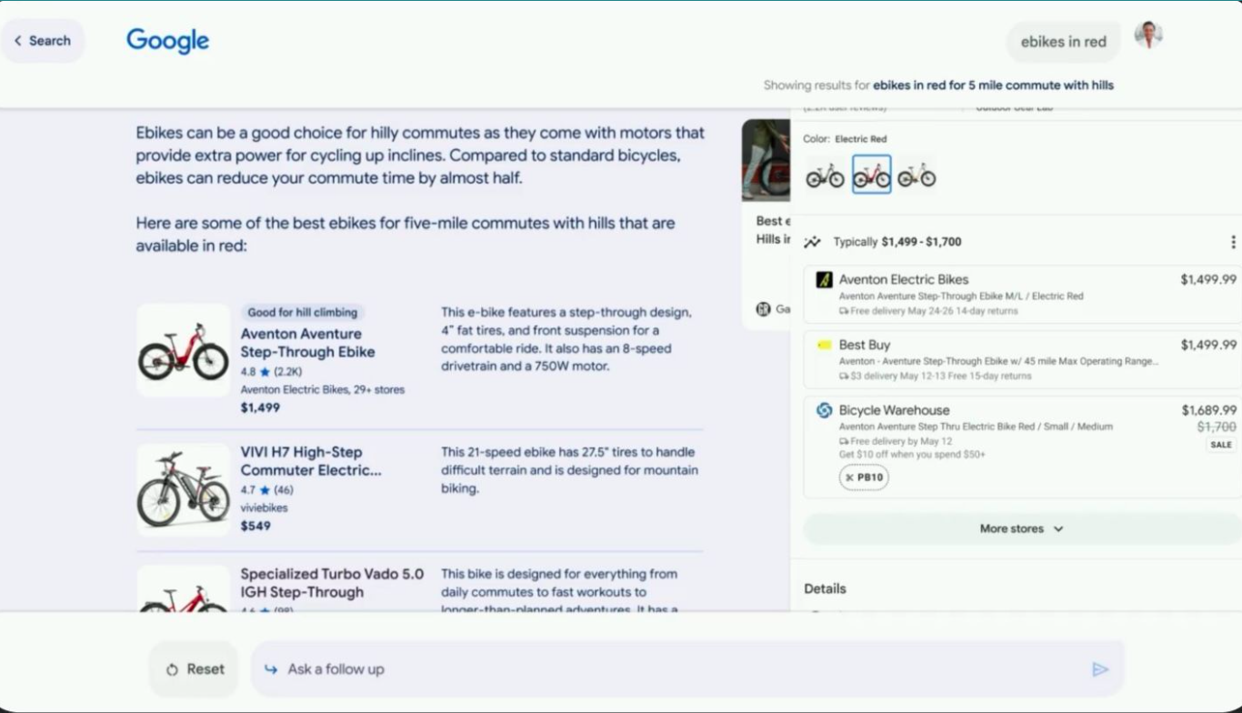Image resolution: width=1242 pixels, height=713 pixels.
Task: Click the VIVI H7 bike thumbnail
Action: pos(183,489)
